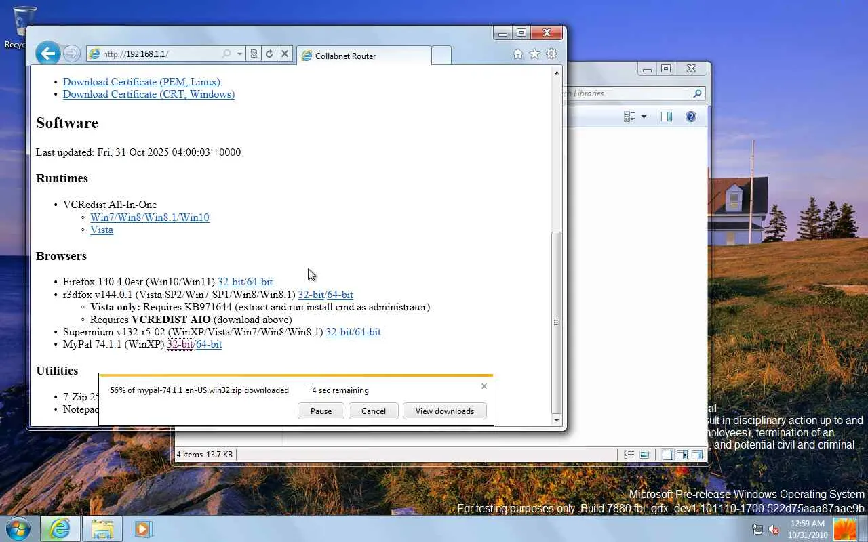868x542 pixels.
Task: Toggle the middle pane layout in Explorer status bar
Action: pos(682,455)
